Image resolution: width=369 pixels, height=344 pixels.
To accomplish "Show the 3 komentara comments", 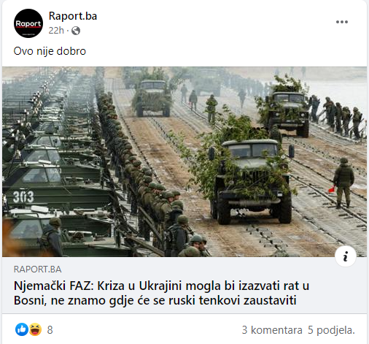I will (x=272, y=330).
